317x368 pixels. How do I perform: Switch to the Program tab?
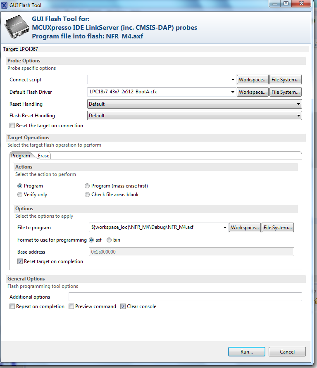[x=21, y=156]
